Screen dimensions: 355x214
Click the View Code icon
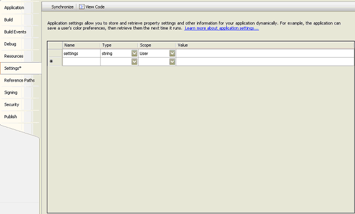[81, 7]
